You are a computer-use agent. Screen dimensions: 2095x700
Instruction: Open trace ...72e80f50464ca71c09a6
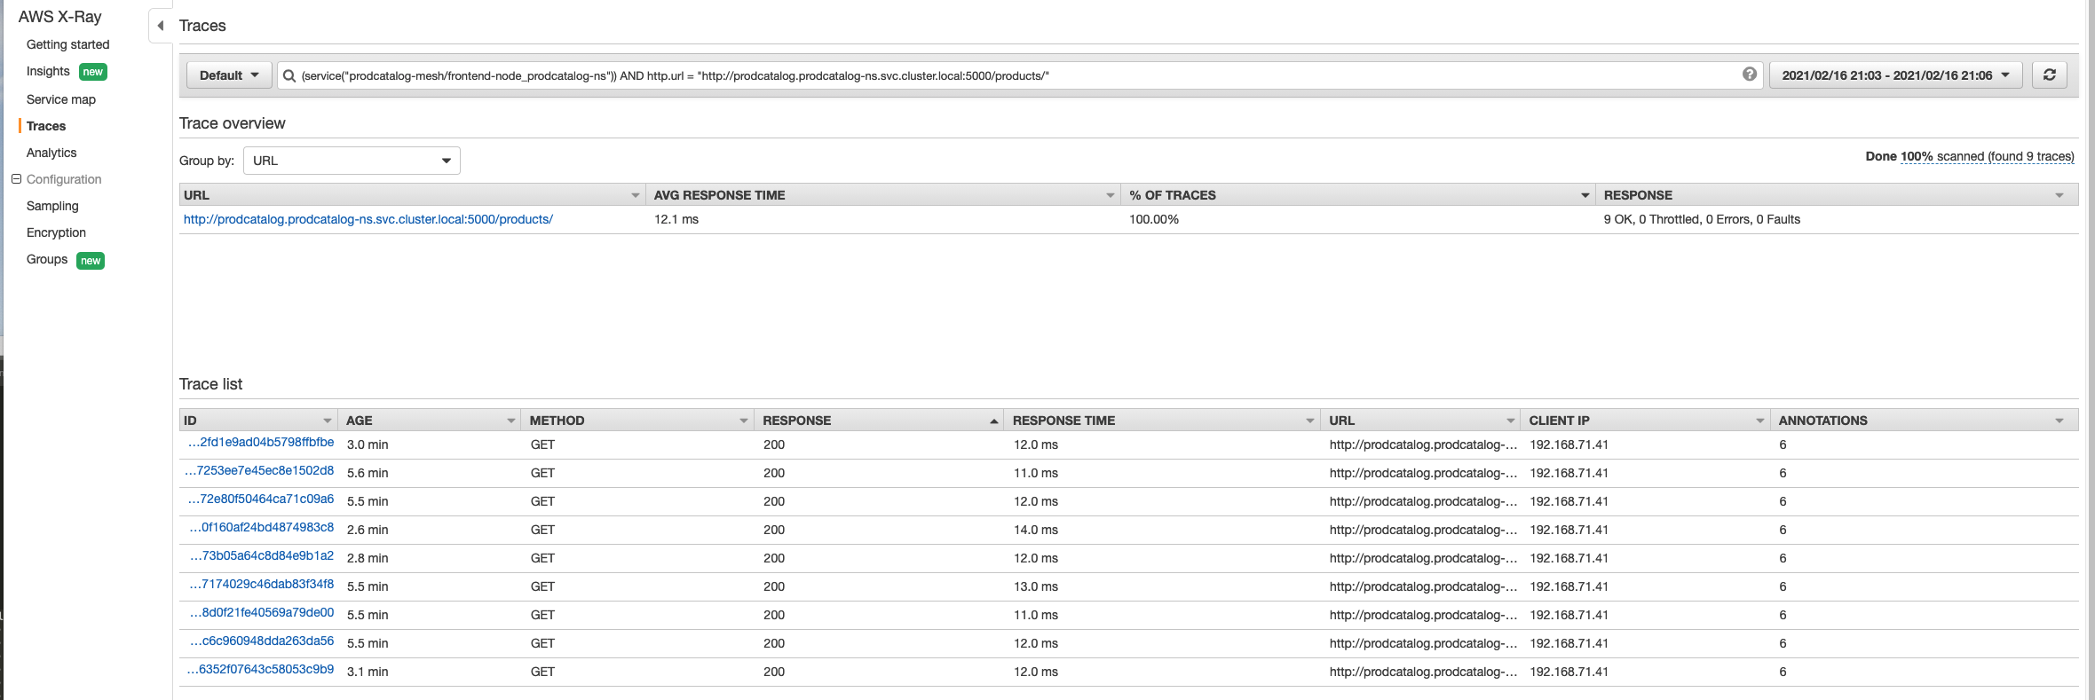click(261, 499)
